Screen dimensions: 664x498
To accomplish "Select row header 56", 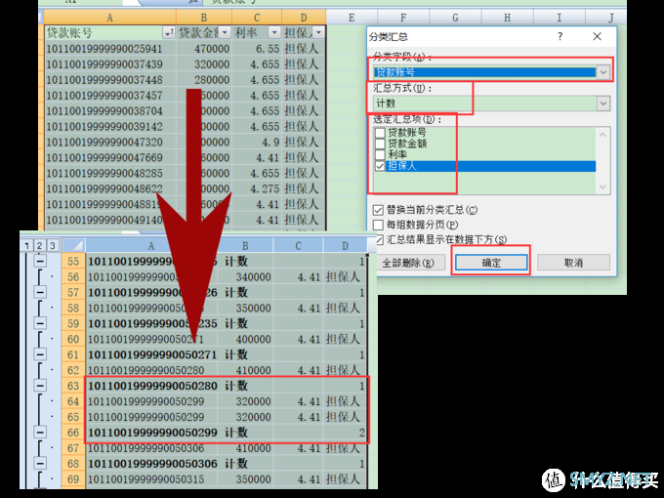I will click(73, 277).
